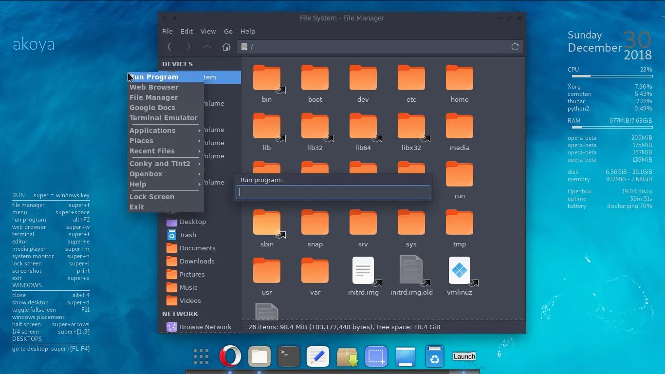Reload the current folder view

515,47
